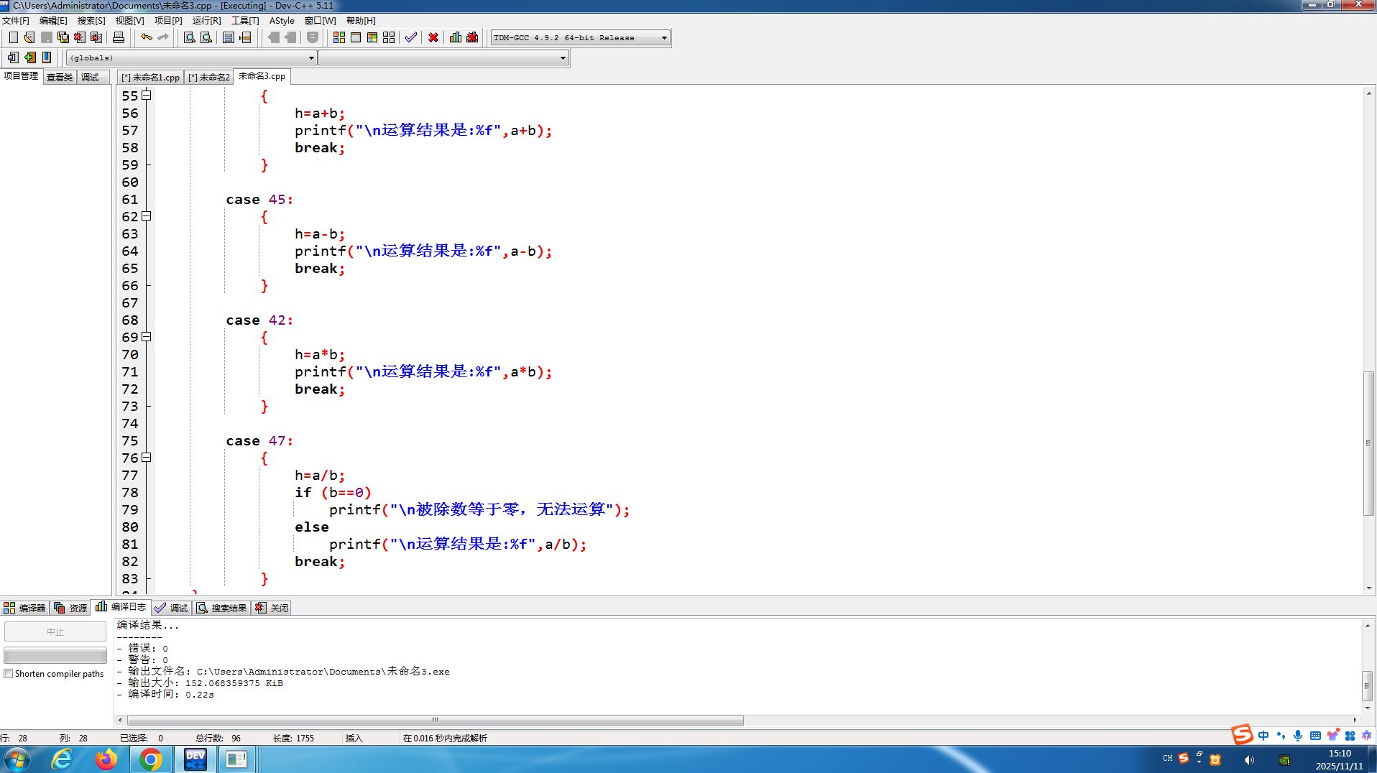
Task: Click the 中止 abort button
Action: click(55, 631)
